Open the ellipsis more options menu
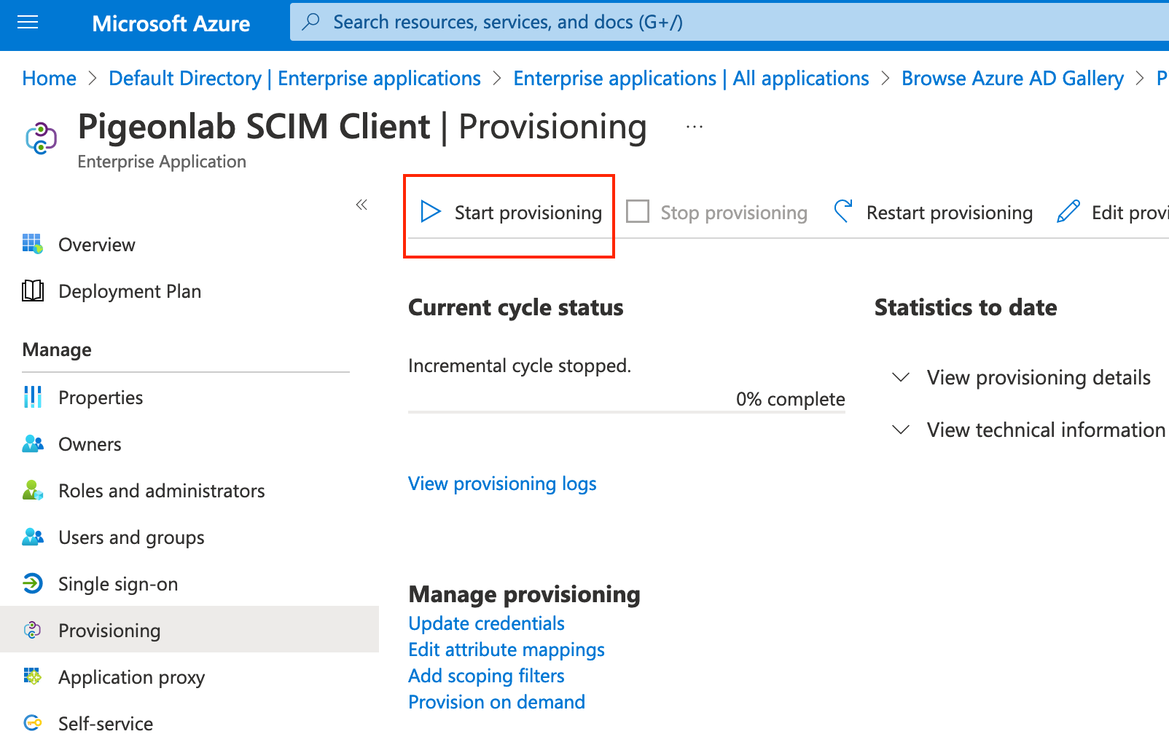Viewport: 1169px width, 750px height. pos(695,127)
